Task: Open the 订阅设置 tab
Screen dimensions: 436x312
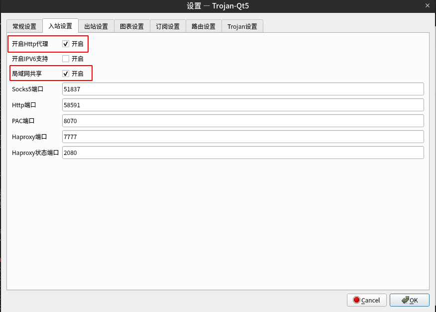Action: pyautogui.click(x=168, y=26)
